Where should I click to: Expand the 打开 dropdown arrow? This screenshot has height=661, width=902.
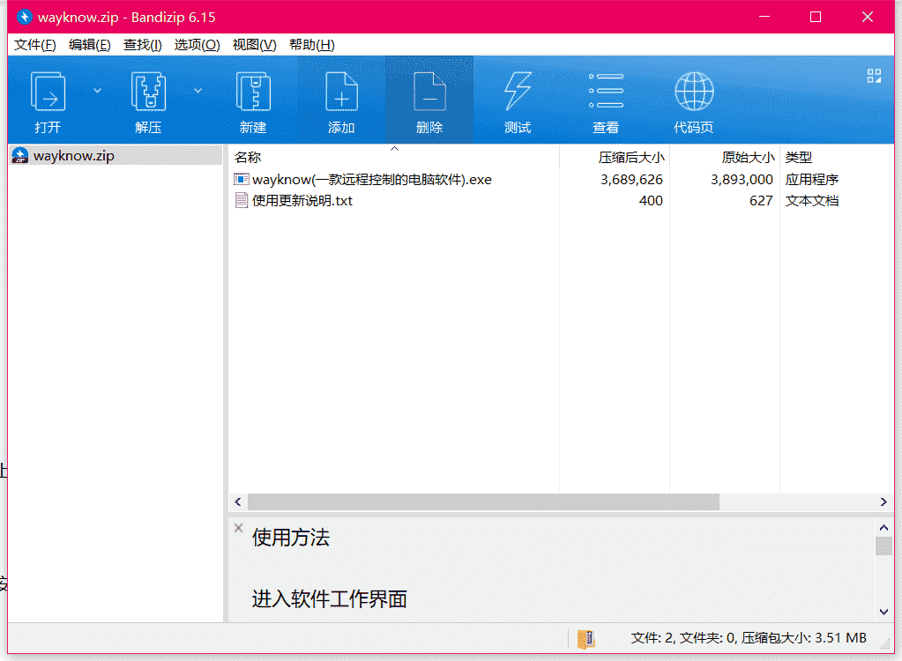point(97,91)
